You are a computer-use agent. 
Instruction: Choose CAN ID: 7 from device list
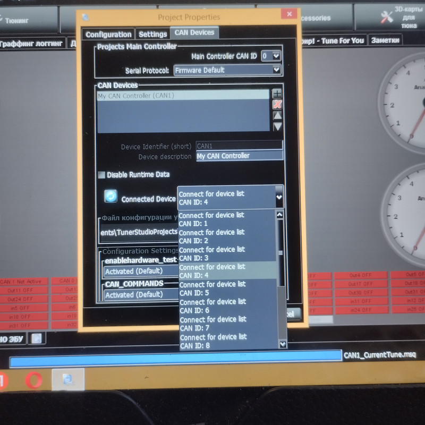point(229,324)
